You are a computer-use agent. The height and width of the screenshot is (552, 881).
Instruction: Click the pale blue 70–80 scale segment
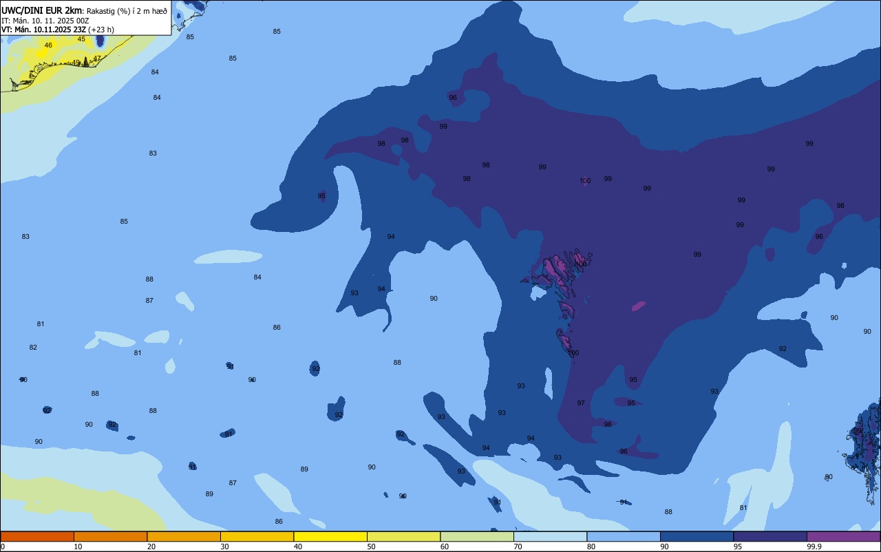[x=550, y=536]
